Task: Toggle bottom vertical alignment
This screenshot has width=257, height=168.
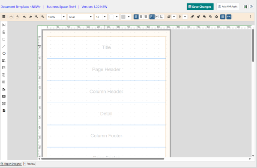Action: click(161, 17)
